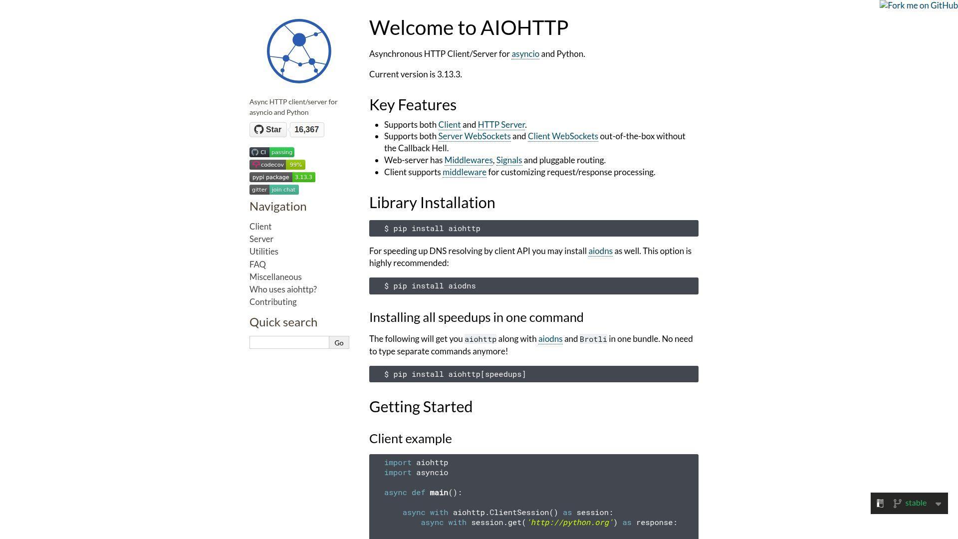Open Who uses aiohttp? page

[x=283, y=289]
